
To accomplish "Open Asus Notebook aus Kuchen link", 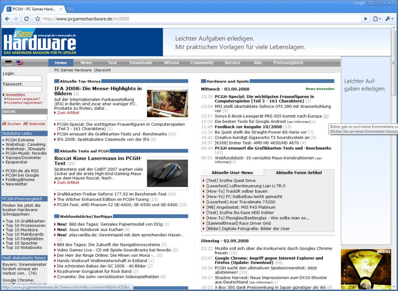I will [96, 230].
